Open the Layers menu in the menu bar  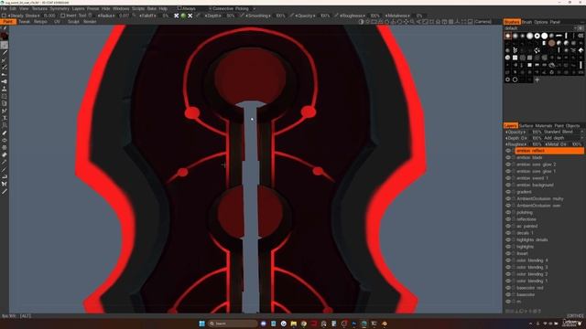[78, 8]
